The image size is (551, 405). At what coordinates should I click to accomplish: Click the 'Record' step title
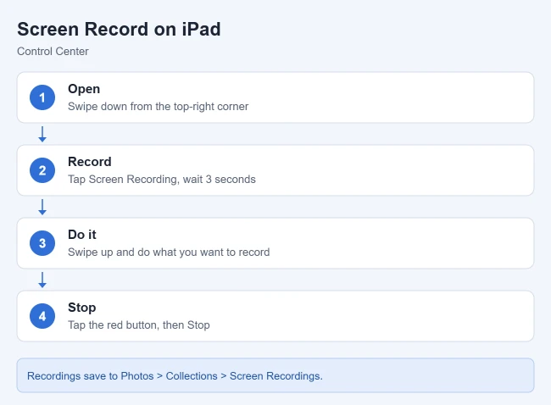click(x=90, y=162)
